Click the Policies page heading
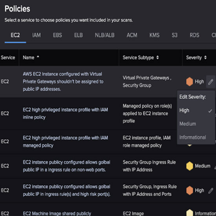The height and width of the screenshot is (216, 216). pyautogui.click(x=17, y=9)
